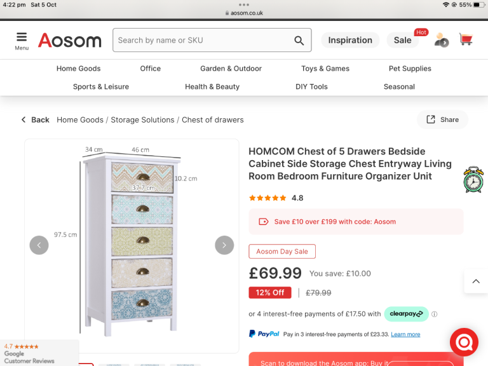Open the Sale page
Screen dimensions: 488x366
(403, 40)
